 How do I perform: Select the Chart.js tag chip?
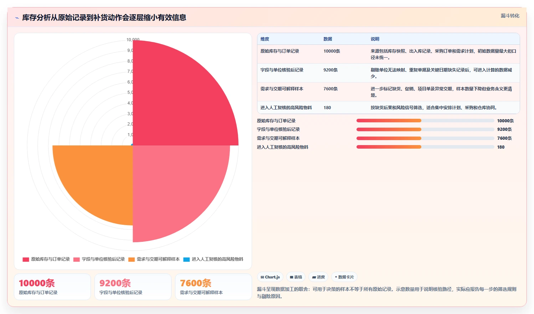(270, 277)
